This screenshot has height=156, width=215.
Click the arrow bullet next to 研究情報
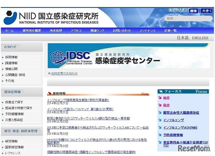pos(3,142)
